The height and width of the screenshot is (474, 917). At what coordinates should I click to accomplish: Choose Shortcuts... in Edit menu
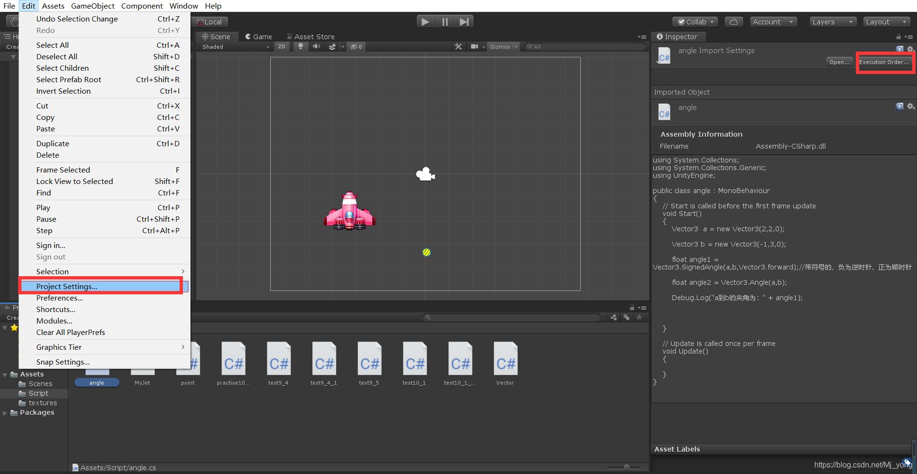tap(104, 309)
